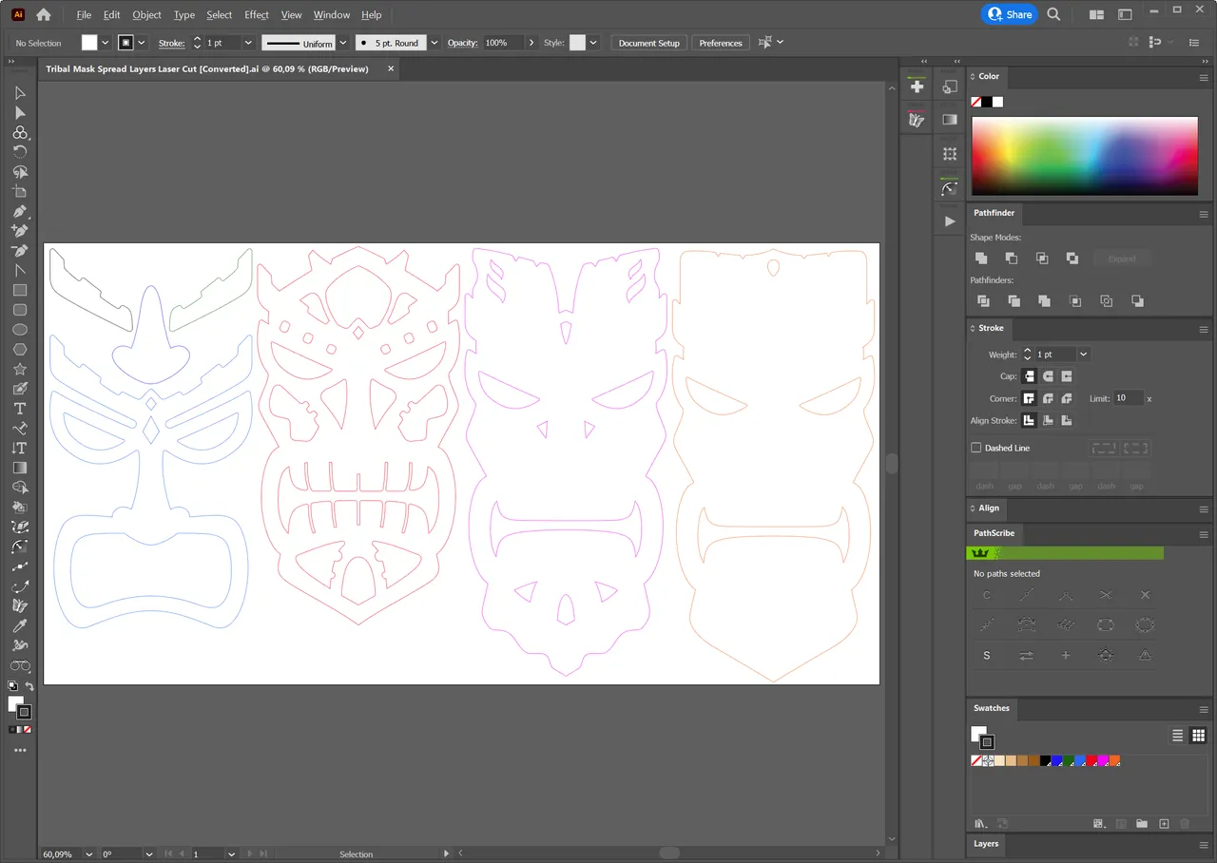Choose Miter Join corner option
Viewport: 1217px width, 863px height.
[x=1029, y=398]
